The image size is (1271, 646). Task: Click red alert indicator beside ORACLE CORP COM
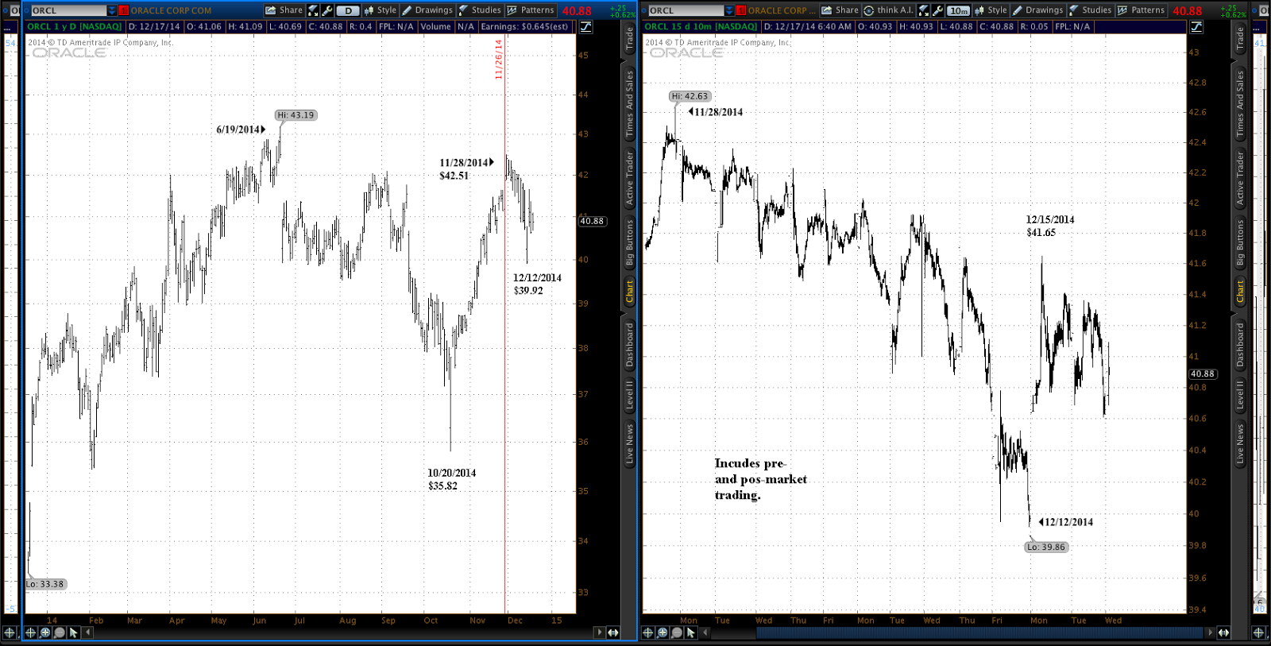click(x=124, y=10)
